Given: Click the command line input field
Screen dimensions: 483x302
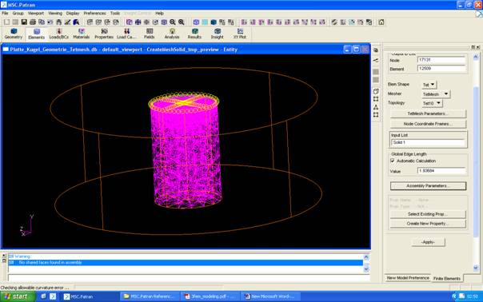Looking at the screenshot, I should (x=189, y=278).
